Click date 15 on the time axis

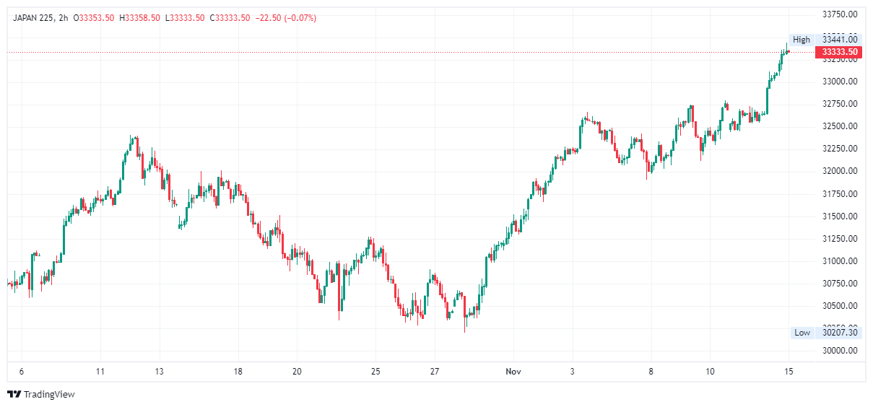click(x=789, y=372)
